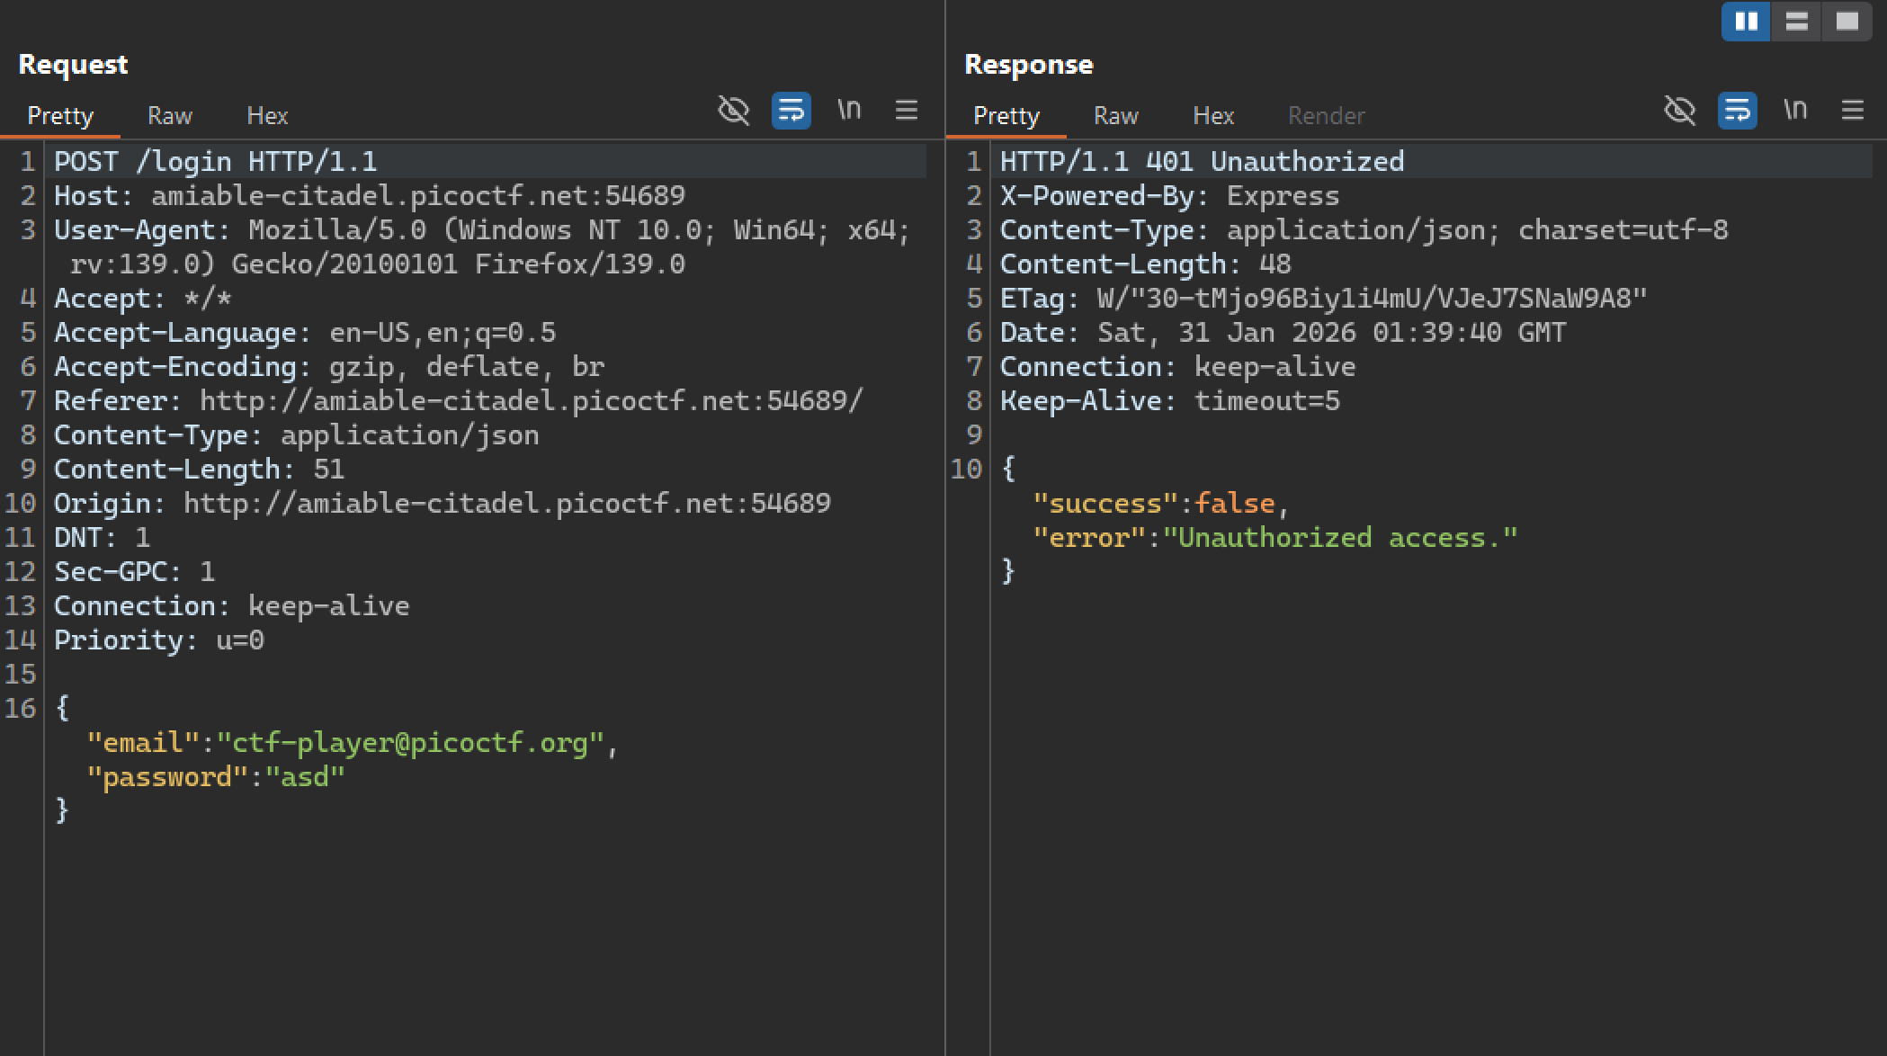Open Response panel hamburger options menu
Image resolution: width=1887 pixels, height=1056 pixels.
[1852, 111]
